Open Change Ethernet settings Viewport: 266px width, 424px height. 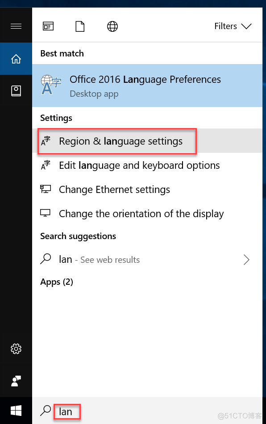click(147, 189)
